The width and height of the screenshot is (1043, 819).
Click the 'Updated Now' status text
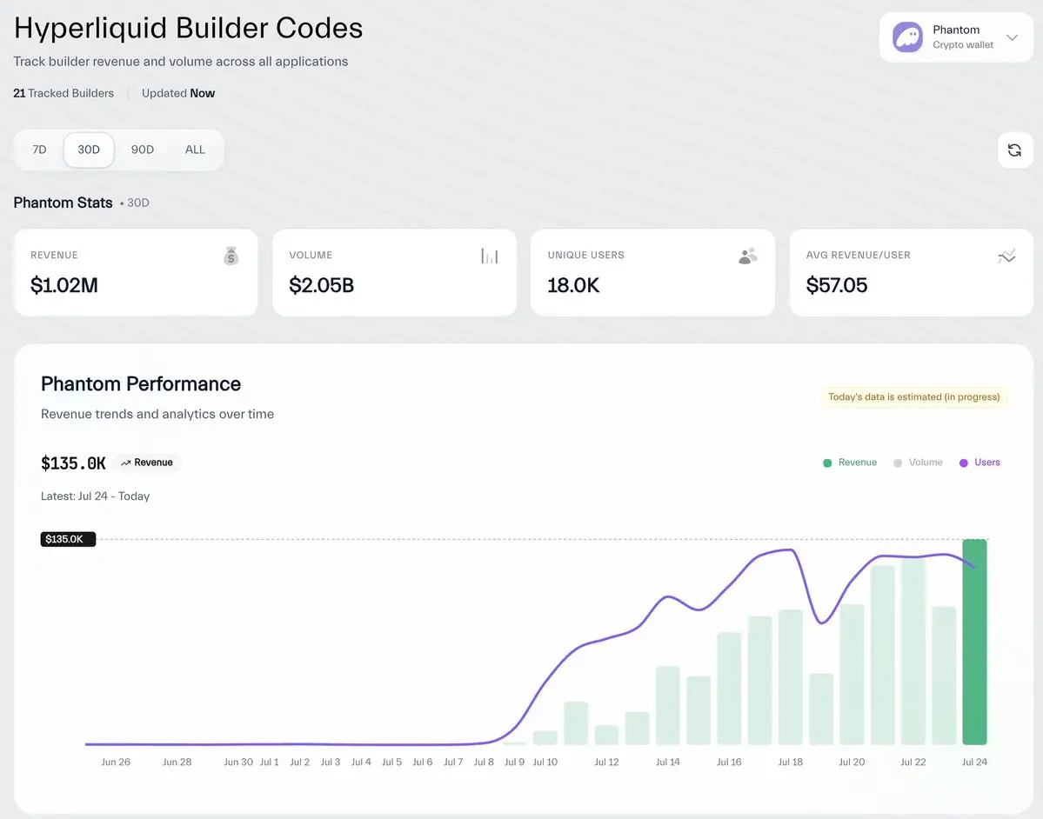(x=178, y=93)
